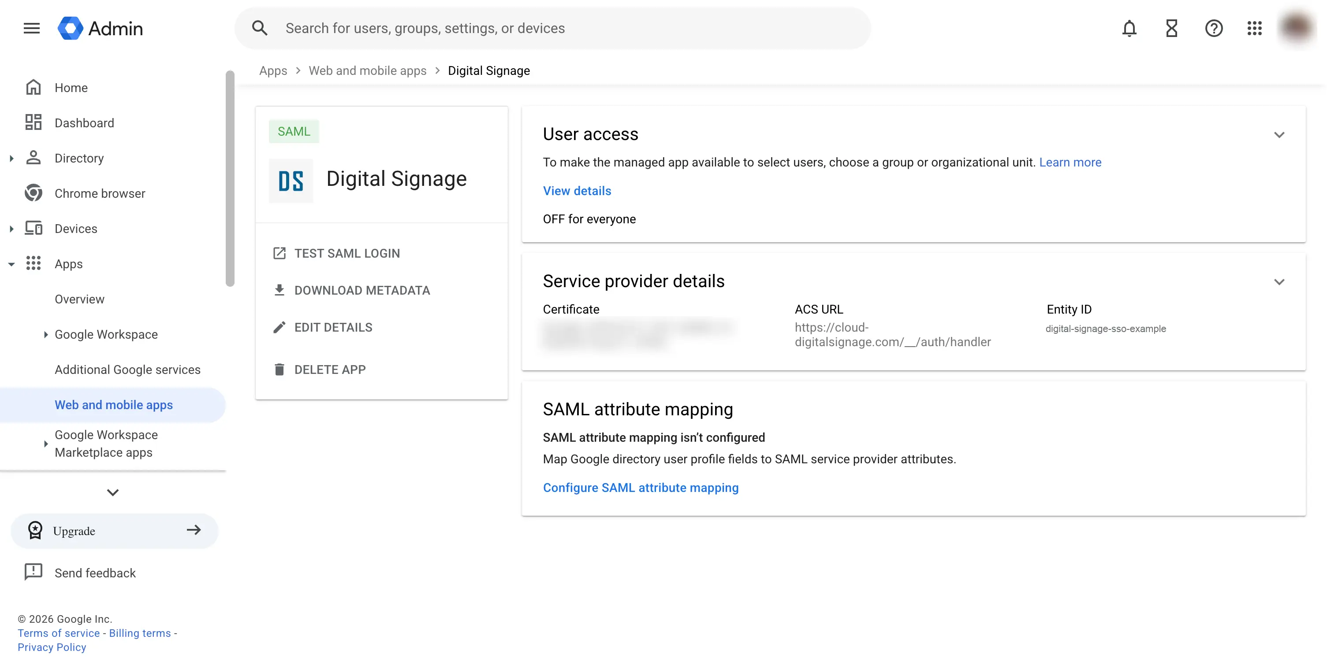Open Additional Google services

coord(113,369)
